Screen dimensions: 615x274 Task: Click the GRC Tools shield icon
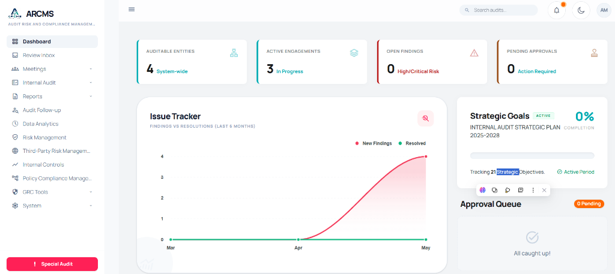tap(15, 192)
